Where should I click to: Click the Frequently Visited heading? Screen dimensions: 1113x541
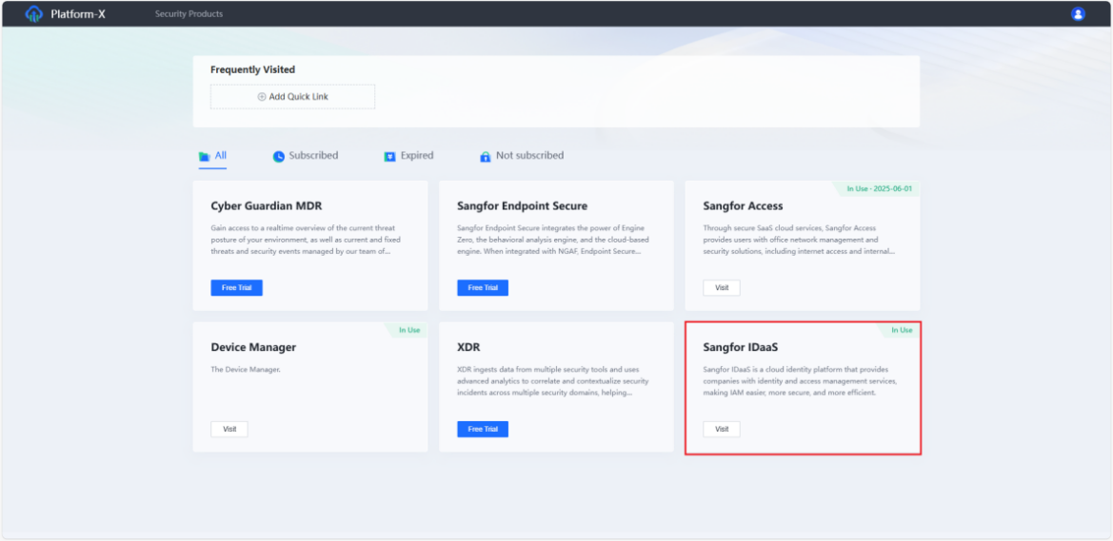coord(252,69)
